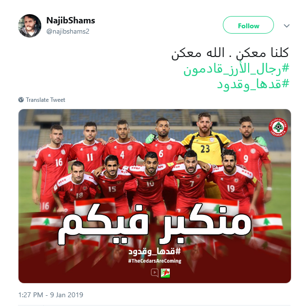Click the large white headline منكبر فيكم
Viewport: 308px width, 306px height.
click(x=155, y=225)
